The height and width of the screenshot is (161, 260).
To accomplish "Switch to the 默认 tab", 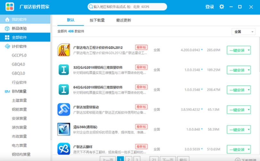I will (x=71, y=20).
